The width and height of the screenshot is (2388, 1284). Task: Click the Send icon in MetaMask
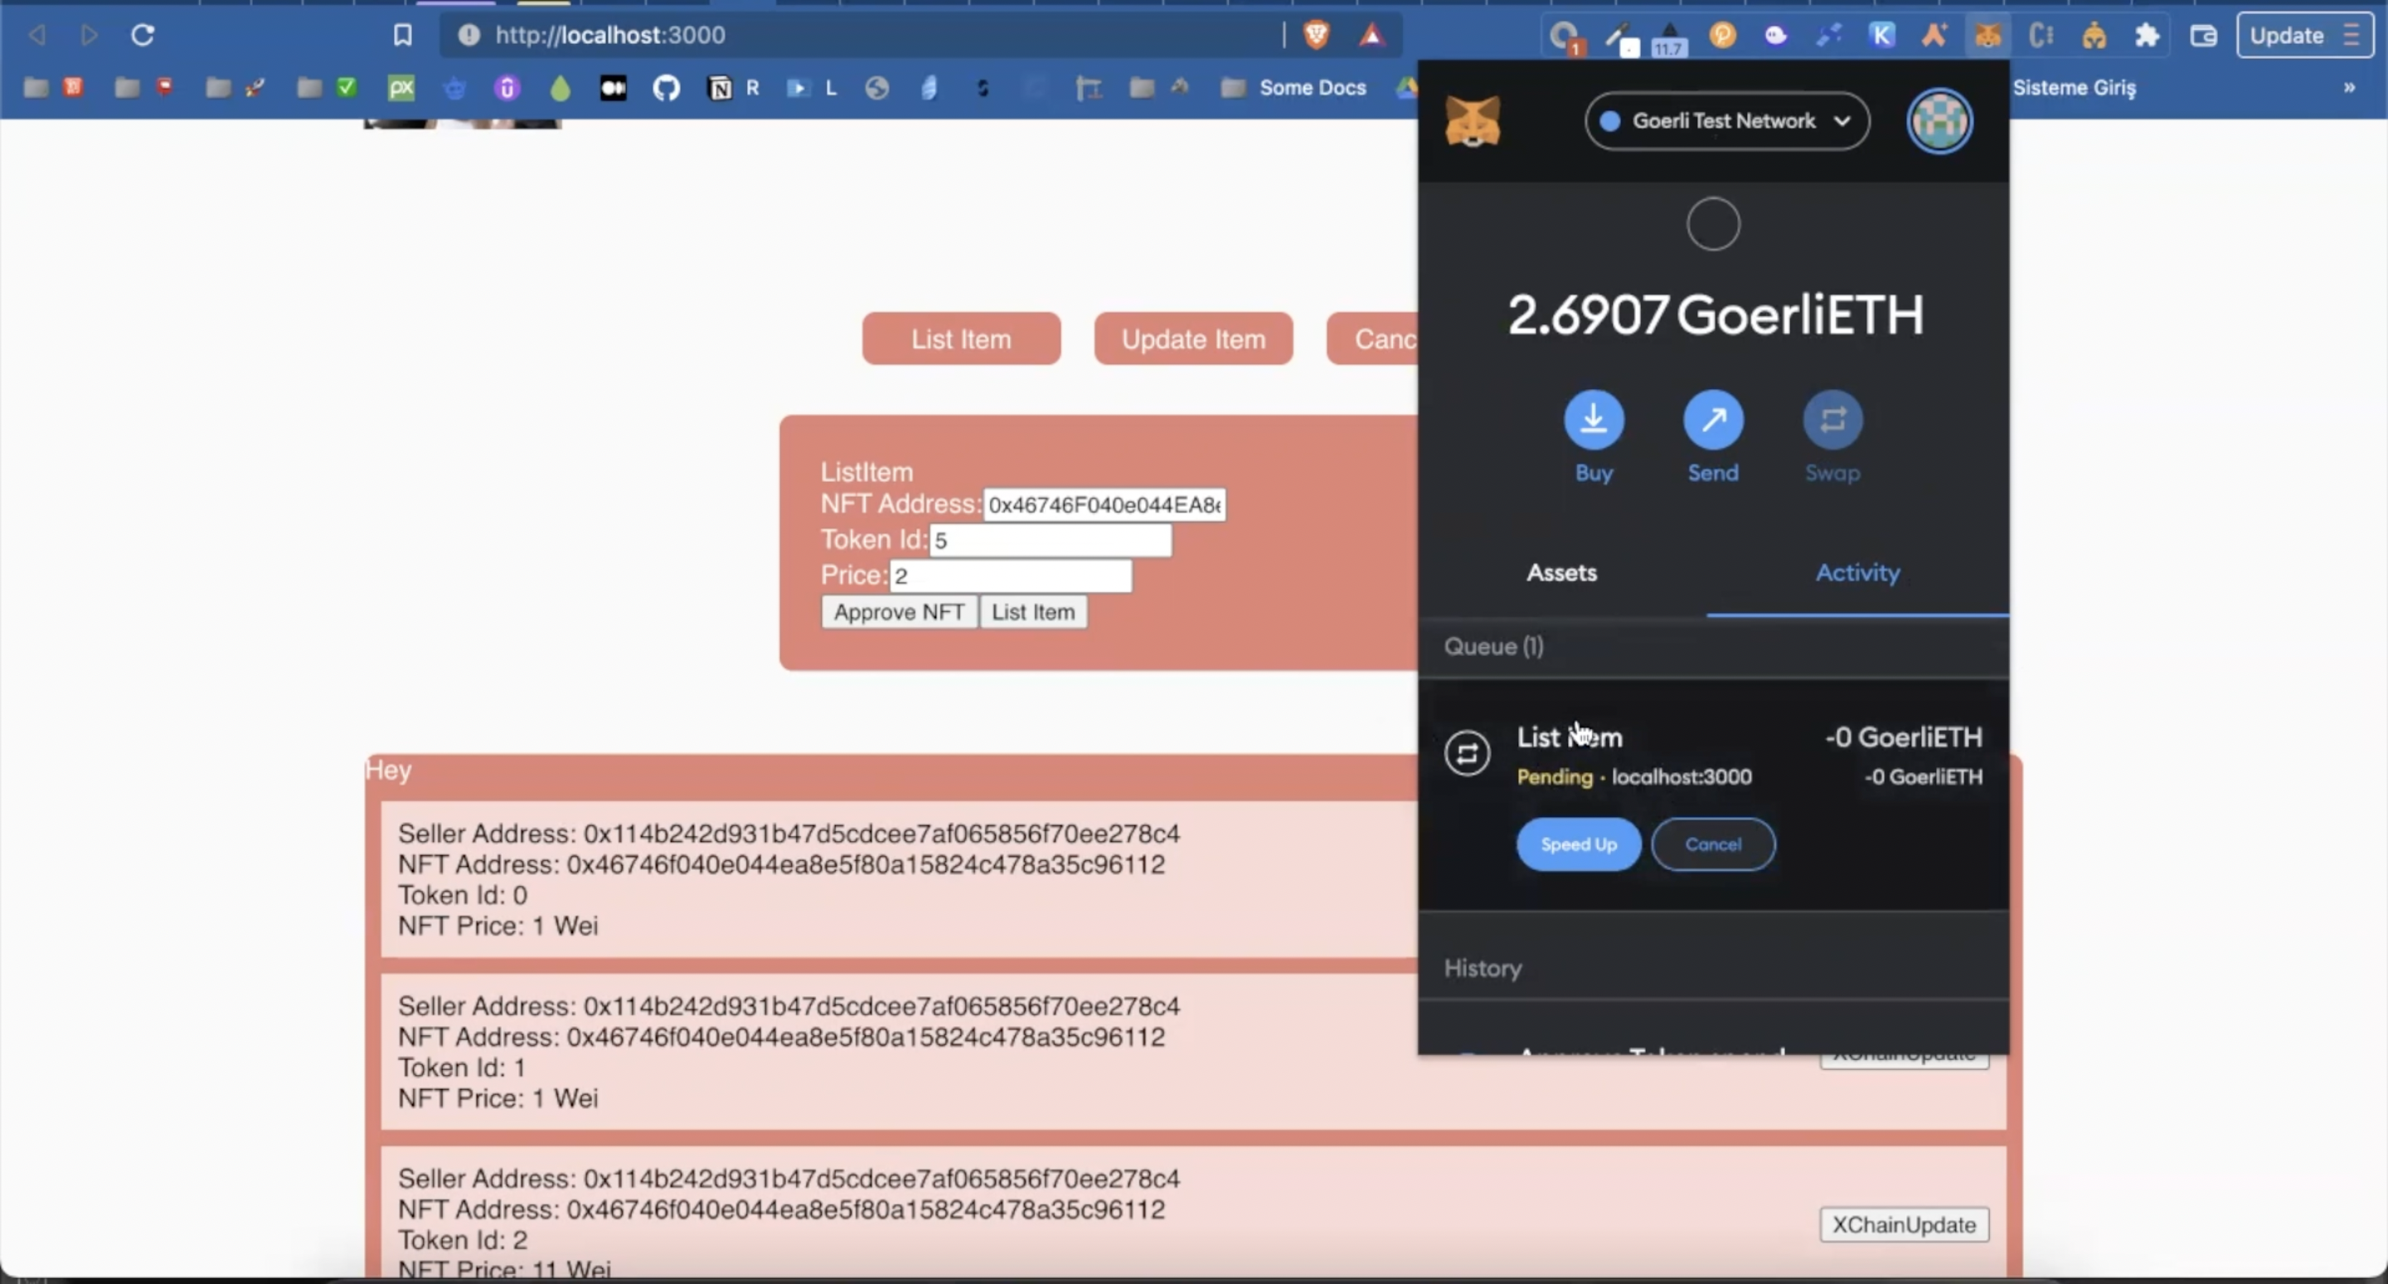[1711, 419]
